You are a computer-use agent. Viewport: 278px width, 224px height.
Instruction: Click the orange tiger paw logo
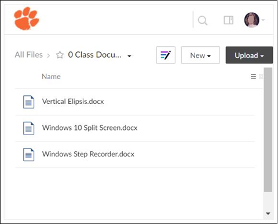[x=27, y=18]
